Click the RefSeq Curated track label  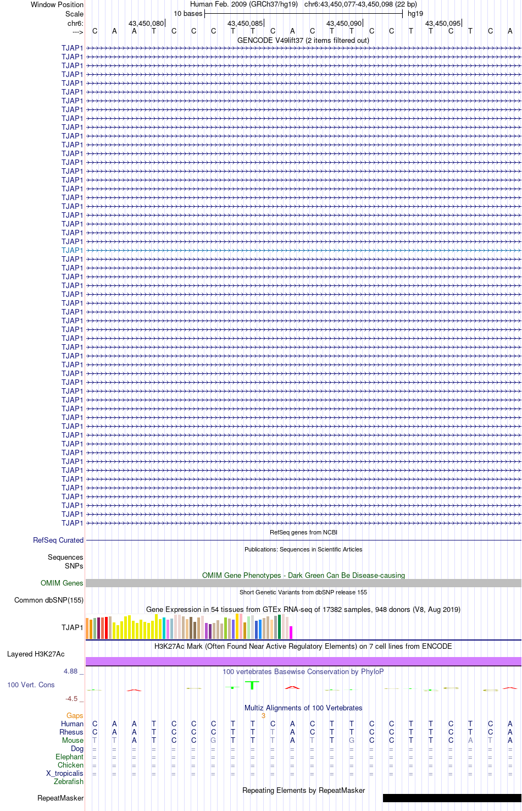point(58,540)
